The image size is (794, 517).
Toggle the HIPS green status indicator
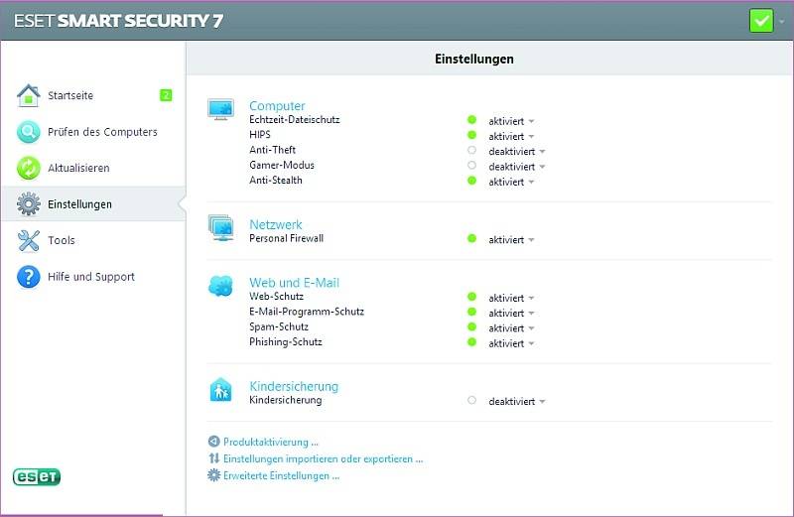click(x=472, y=135)
